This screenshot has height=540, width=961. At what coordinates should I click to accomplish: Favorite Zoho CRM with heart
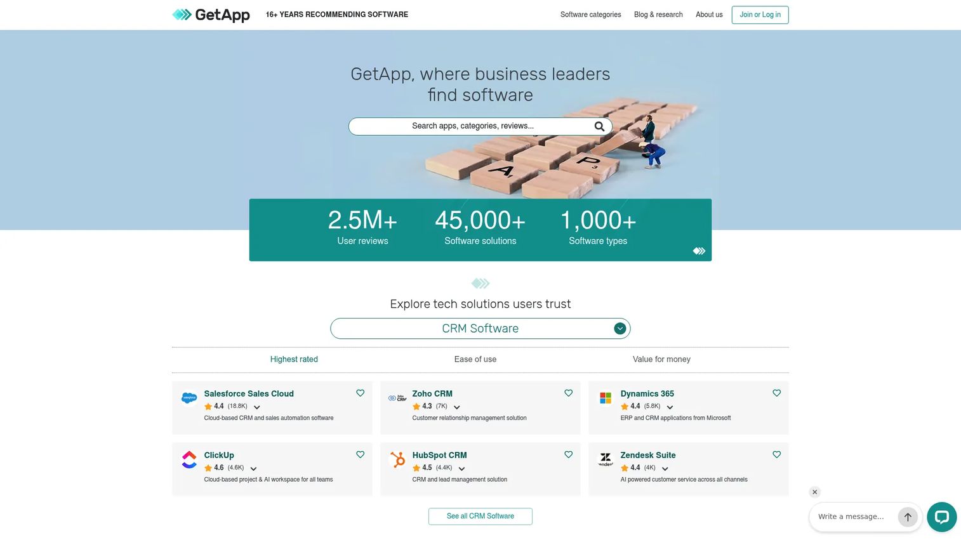click(568, 393)
